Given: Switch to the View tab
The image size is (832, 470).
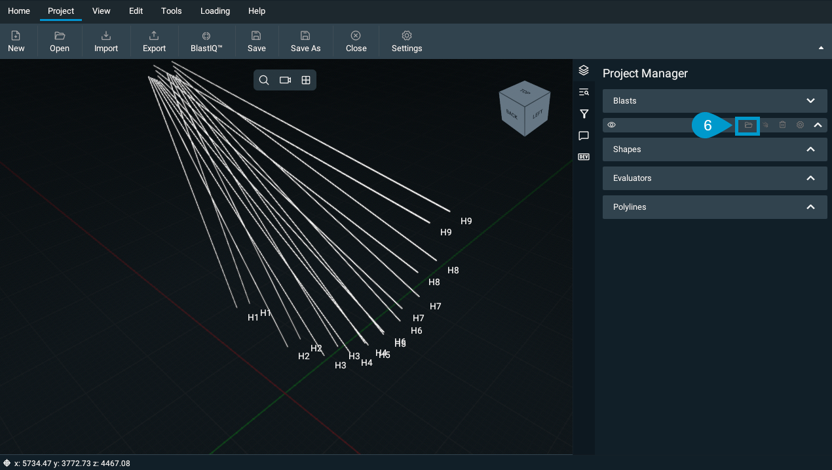Looking at the screenshot, I should [102, 10].
